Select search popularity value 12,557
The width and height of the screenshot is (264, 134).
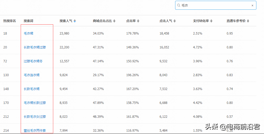point(64,61)
